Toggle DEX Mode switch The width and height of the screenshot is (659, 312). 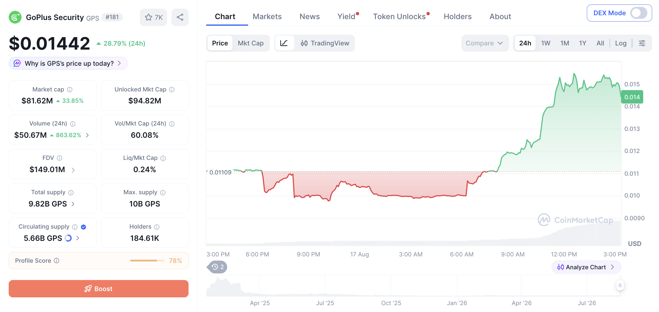pyautogui.click(x=639, y=13)
